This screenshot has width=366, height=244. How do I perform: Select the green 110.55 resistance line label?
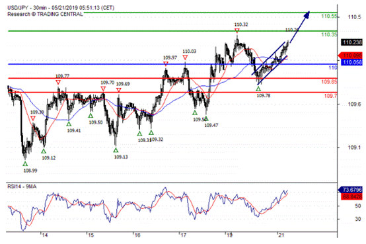coord(329,16)
